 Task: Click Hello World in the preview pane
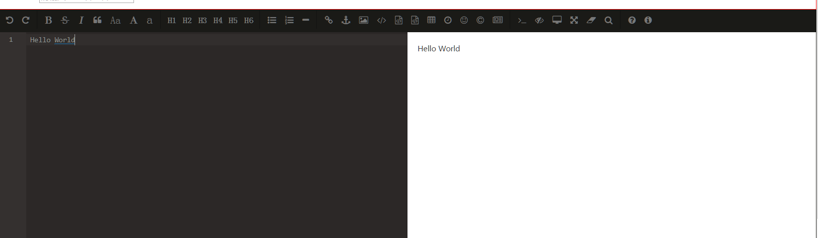tap(439, 49)
